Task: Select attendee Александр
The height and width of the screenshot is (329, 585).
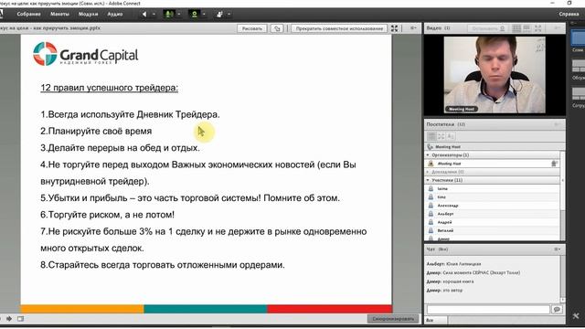Action: tap(492, 206)
